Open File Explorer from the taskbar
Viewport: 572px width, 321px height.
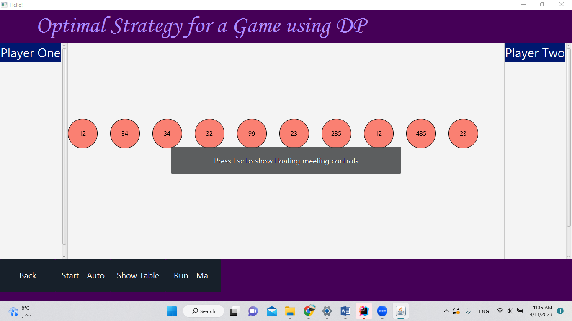pos(290,311)
